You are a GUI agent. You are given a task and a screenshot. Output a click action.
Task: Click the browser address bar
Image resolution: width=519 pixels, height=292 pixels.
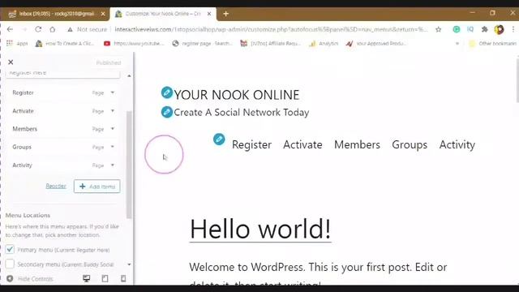(271, 29)
